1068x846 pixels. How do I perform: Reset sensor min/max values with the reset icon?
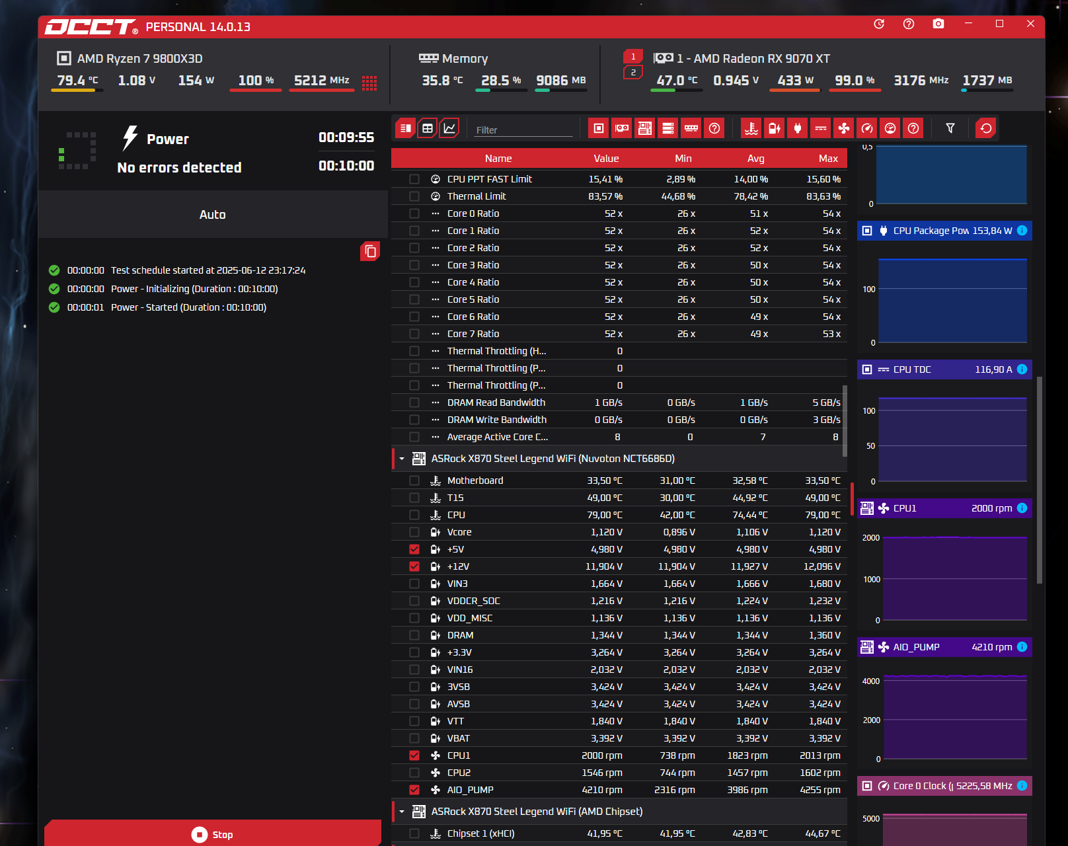pos(986,128)
